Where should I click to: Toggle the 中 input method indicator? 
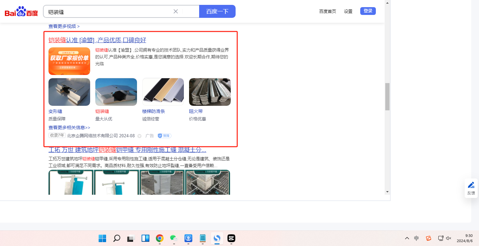coord(416,238)
